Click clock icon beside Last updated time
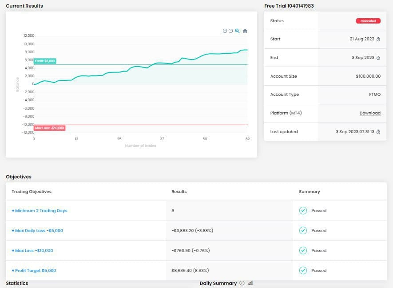Image resolution: width=393 pixels, height=288 pixels. pyautogui.click(x=378, y=132)
